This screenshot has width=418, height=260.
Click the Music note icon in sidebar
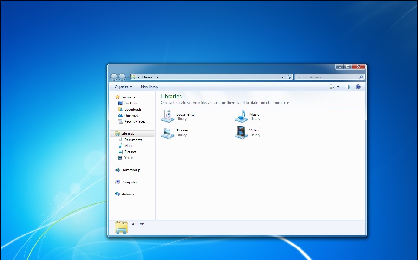click(x=120, y=146)
